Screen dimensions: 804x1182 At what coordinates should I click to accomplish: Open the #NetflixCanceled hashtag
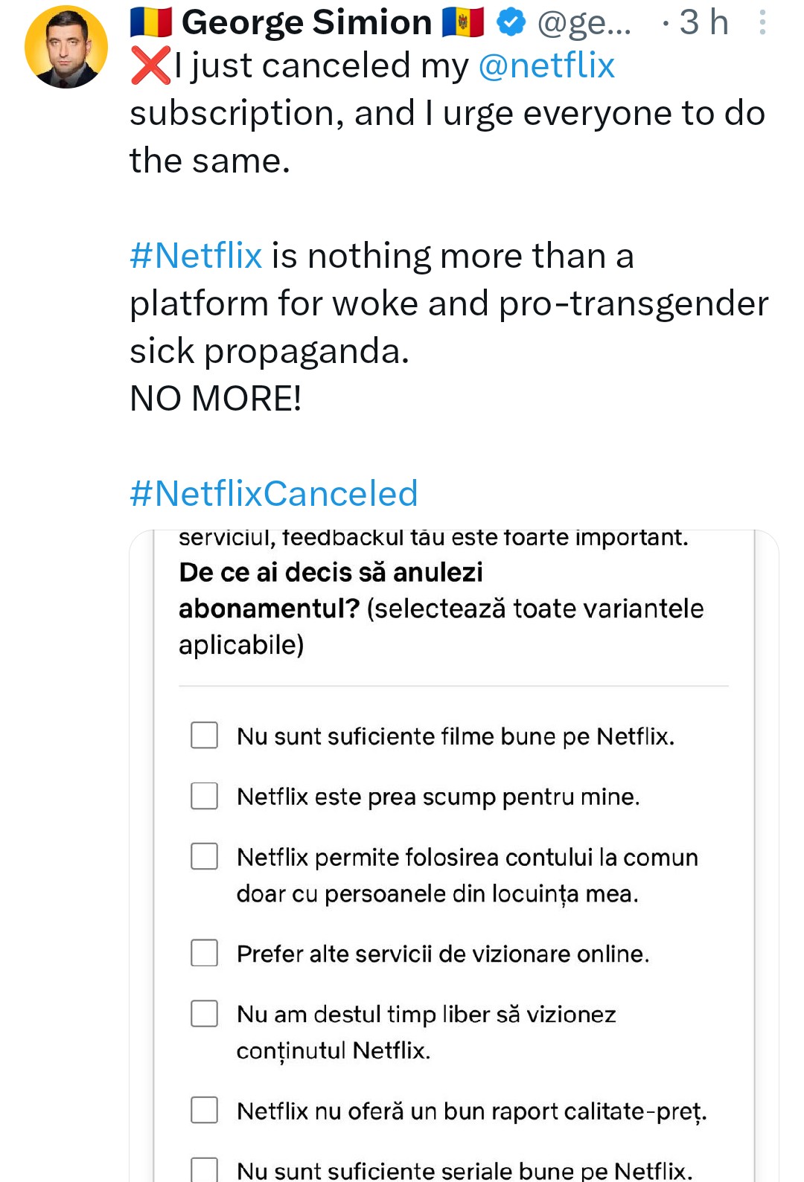[274, 494]
